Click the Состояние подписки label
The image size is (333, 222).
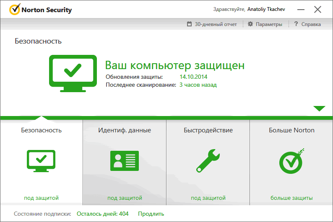(x=42, y=214)
